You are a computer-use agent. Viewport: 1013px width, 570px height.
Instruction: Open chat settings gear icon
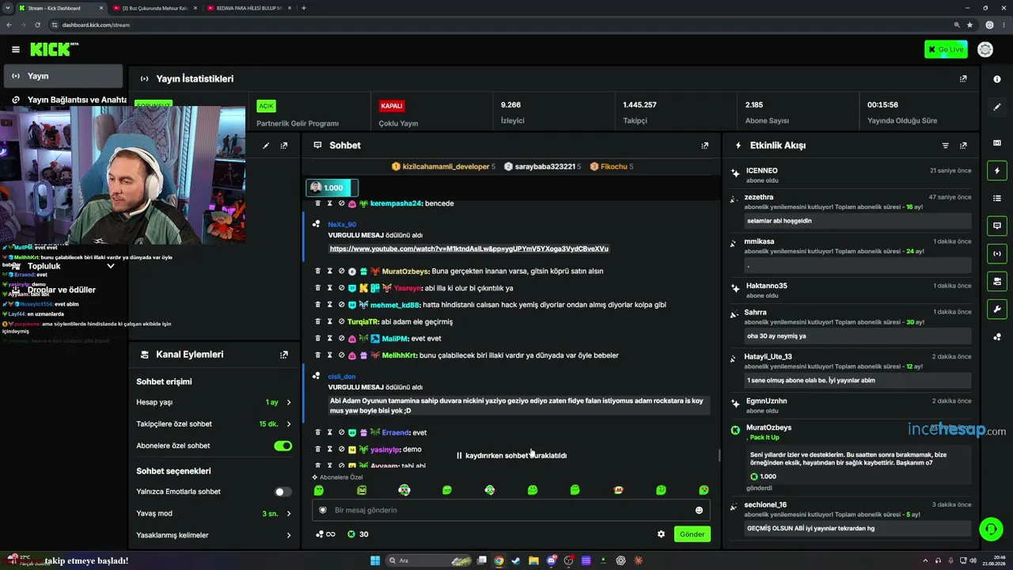click(x=661, y=534)
